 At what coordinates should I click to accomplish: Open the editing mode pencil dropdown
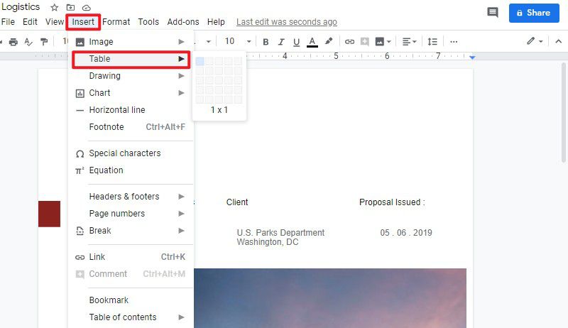pyautogui.click(x=535, y=41)
